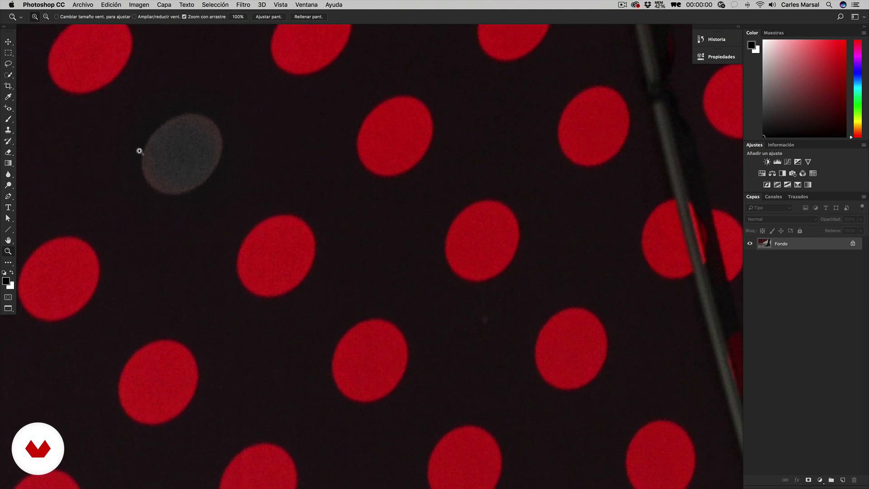Switch to the Información tab
869x489 pixels.
pos(781,145)
